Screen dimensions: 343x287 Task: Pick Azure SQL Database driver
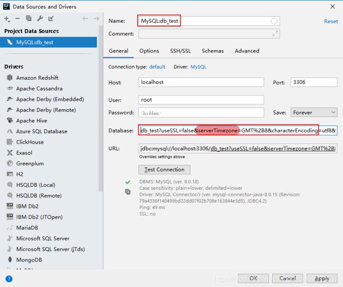(x=42, y=131)
